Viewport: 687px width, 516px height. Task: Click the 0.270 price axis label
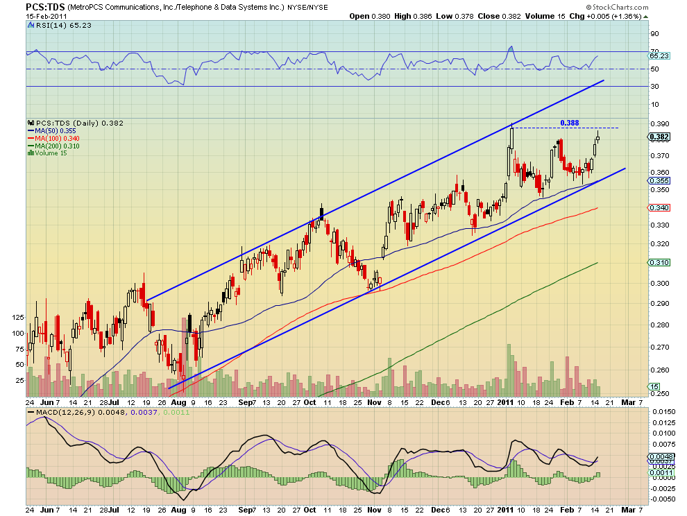pyautogui.click(x=660, y=347)
